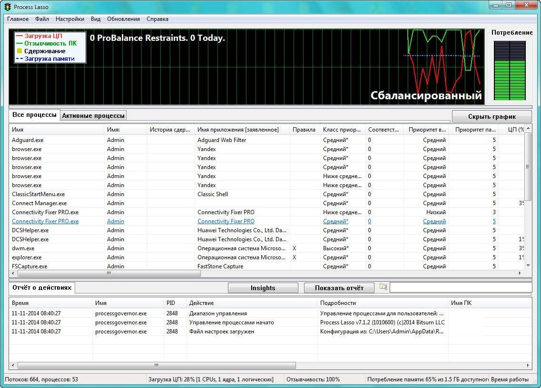
Task: Click the underlined Admin user link
Action: [x=116, y=221]
